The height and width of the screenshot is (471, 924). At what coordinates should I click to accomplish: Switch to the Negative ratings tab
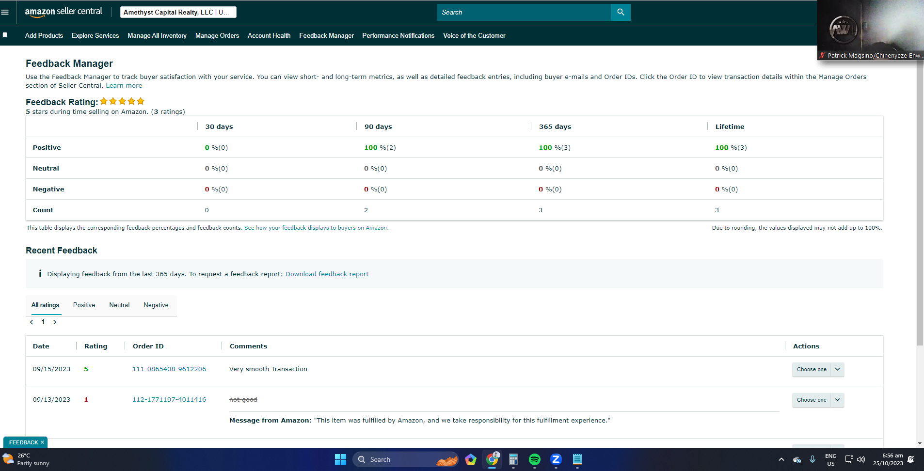156,305
